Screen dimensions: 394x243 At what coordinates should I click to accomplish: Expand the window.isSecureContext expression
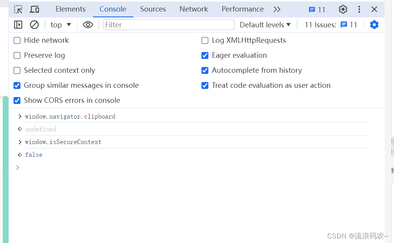(x=20, y=142)
